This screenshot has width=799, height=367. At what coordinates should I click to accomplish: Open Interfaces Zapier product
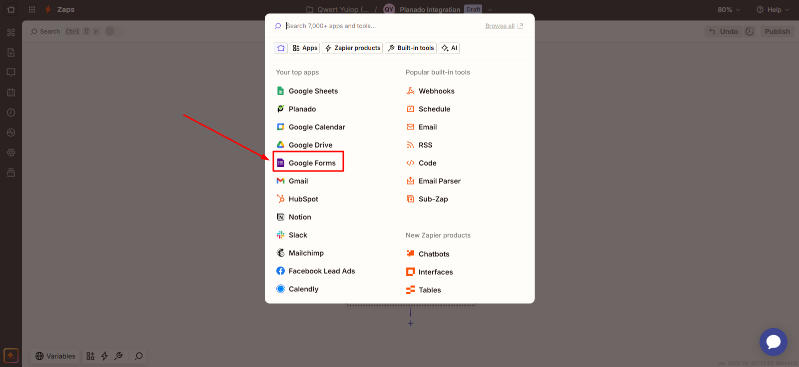pyautogui.click(x=430, y=272)
